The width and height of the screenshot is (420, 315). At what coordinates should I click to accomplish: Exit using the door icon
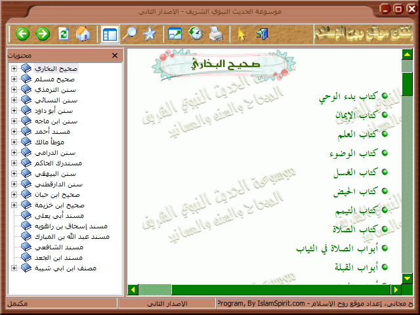coord(262,34)
